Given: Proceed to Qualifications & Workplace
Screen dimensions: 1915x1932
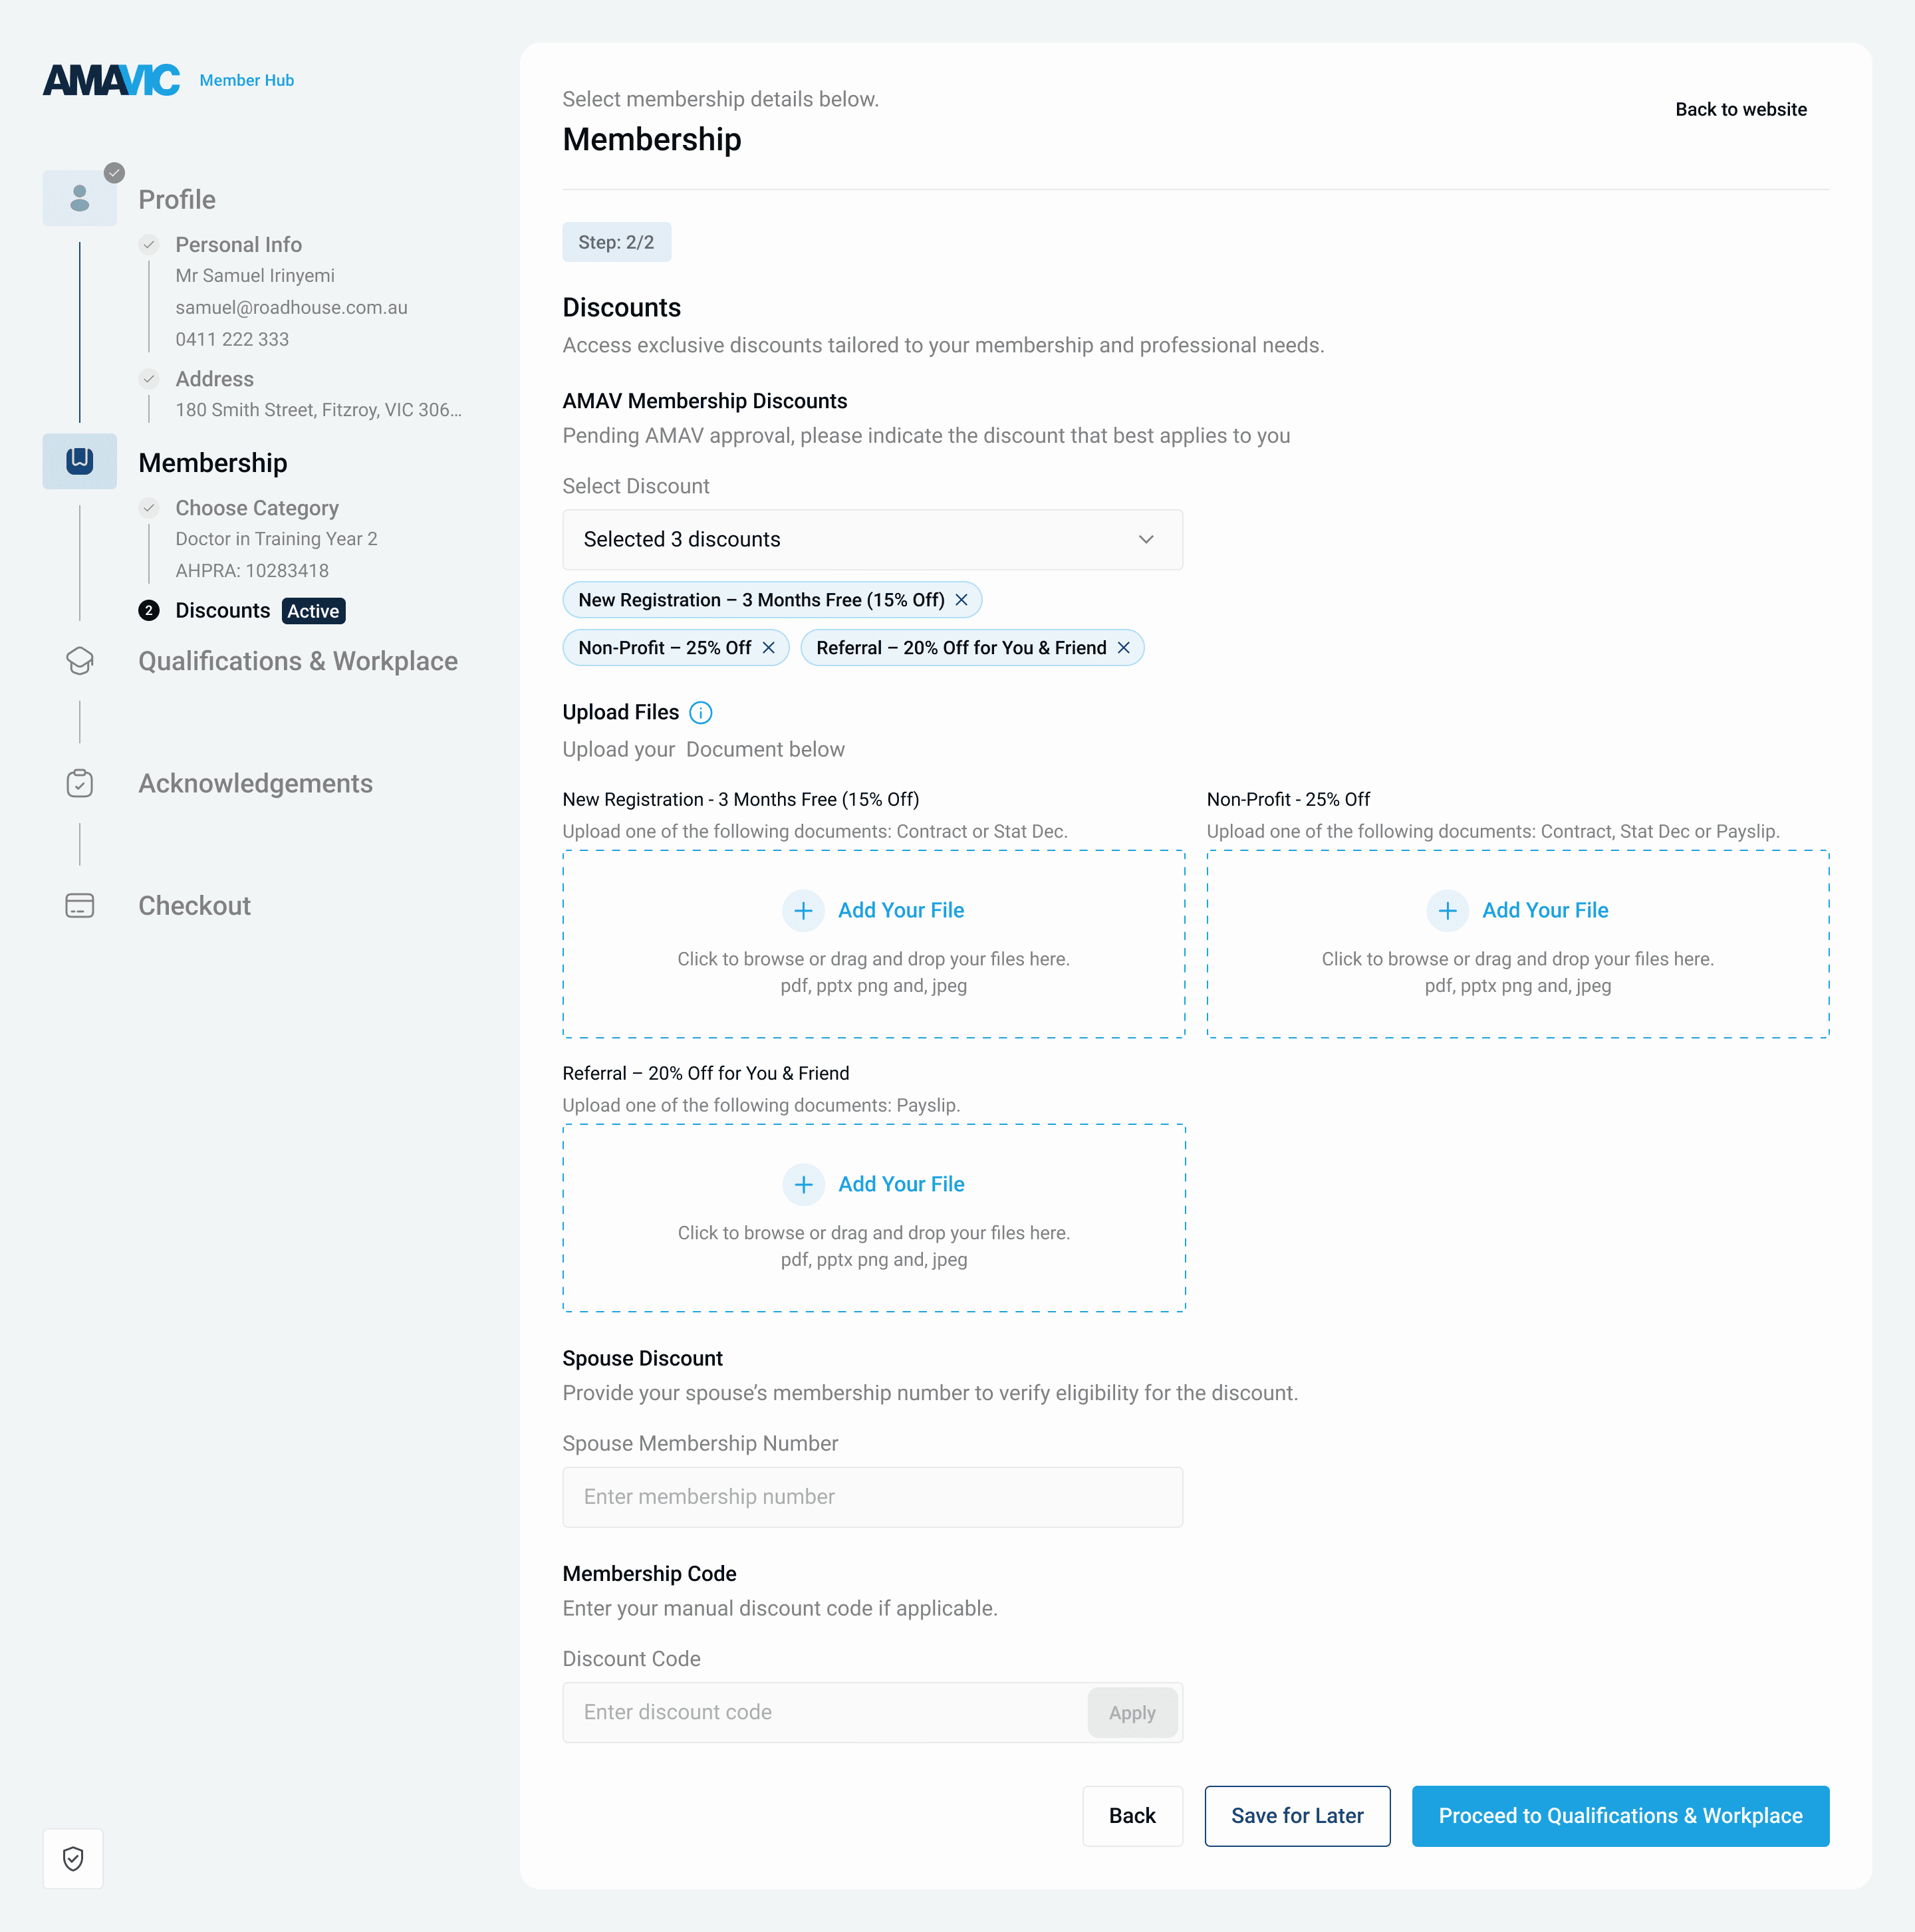Looking at the screenshot, I should pos(1619,1816).
